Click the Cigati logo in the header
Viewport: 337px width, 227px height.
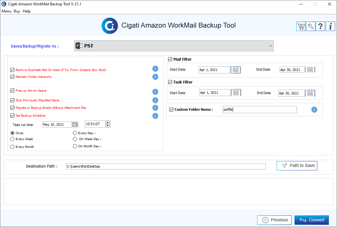pos(110,26)
